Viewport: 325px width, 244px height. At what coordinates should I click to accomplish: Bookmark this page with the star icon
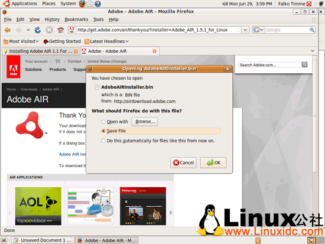click(238, 30)
